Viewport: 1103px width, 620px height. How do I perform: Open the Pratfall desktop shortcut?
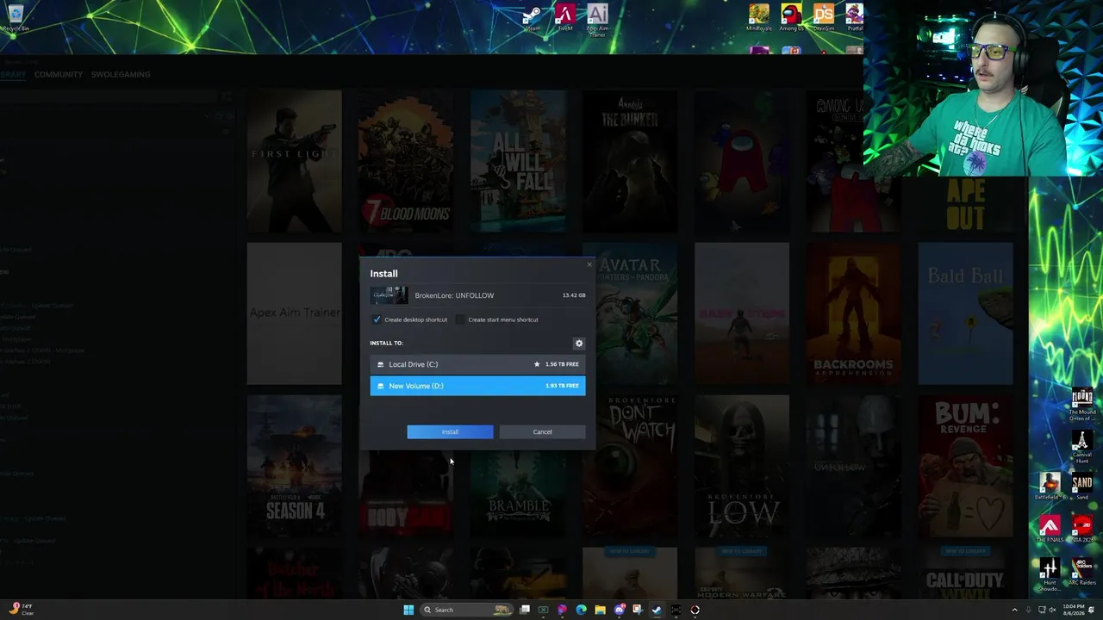click(x=855, y=18)
